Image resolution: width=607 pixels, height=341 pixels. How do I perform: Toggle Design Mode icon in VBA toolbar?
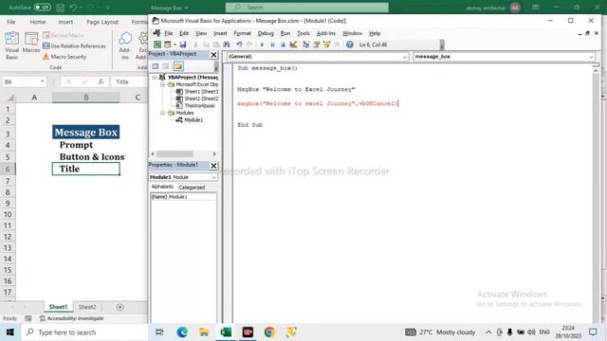coord(293,45)
